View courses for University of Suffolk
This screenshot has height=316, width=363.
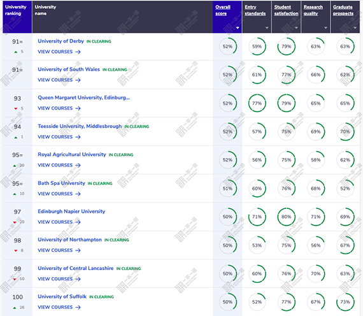(x=59, y=307)
